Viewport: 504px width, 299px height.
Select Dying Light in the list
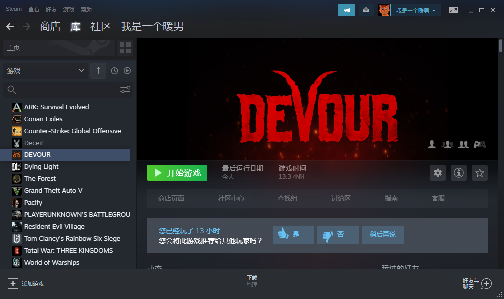(65, 166)
